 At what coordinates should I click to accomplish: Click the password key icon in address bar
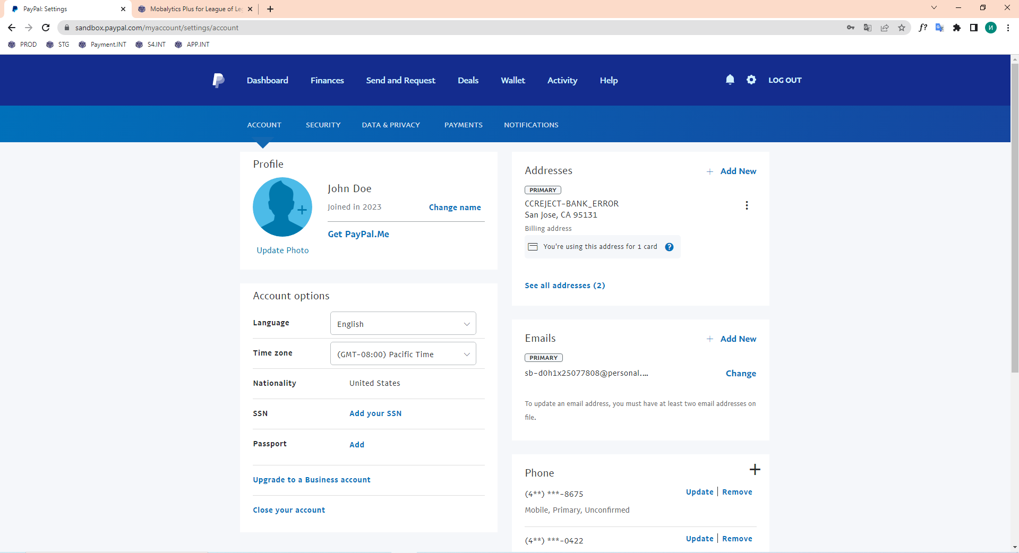(851, 28)
